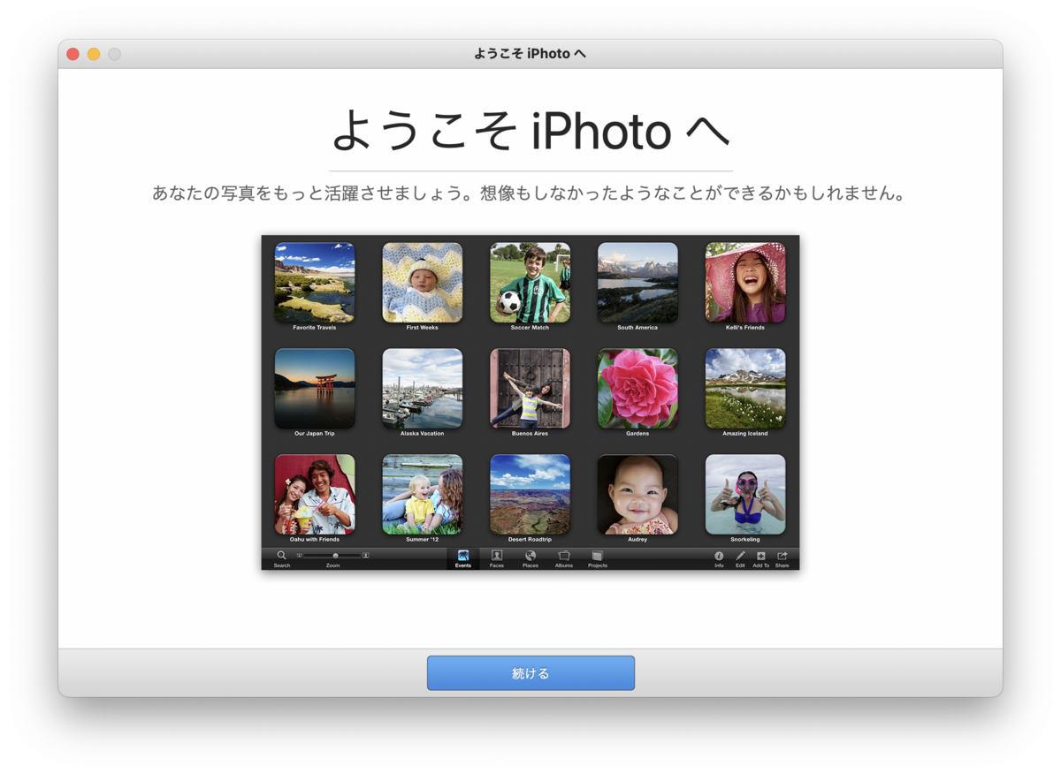Minimize the welcome window with yellow button
Viewport: 1061px width, 774px height.
click(94, 54)
